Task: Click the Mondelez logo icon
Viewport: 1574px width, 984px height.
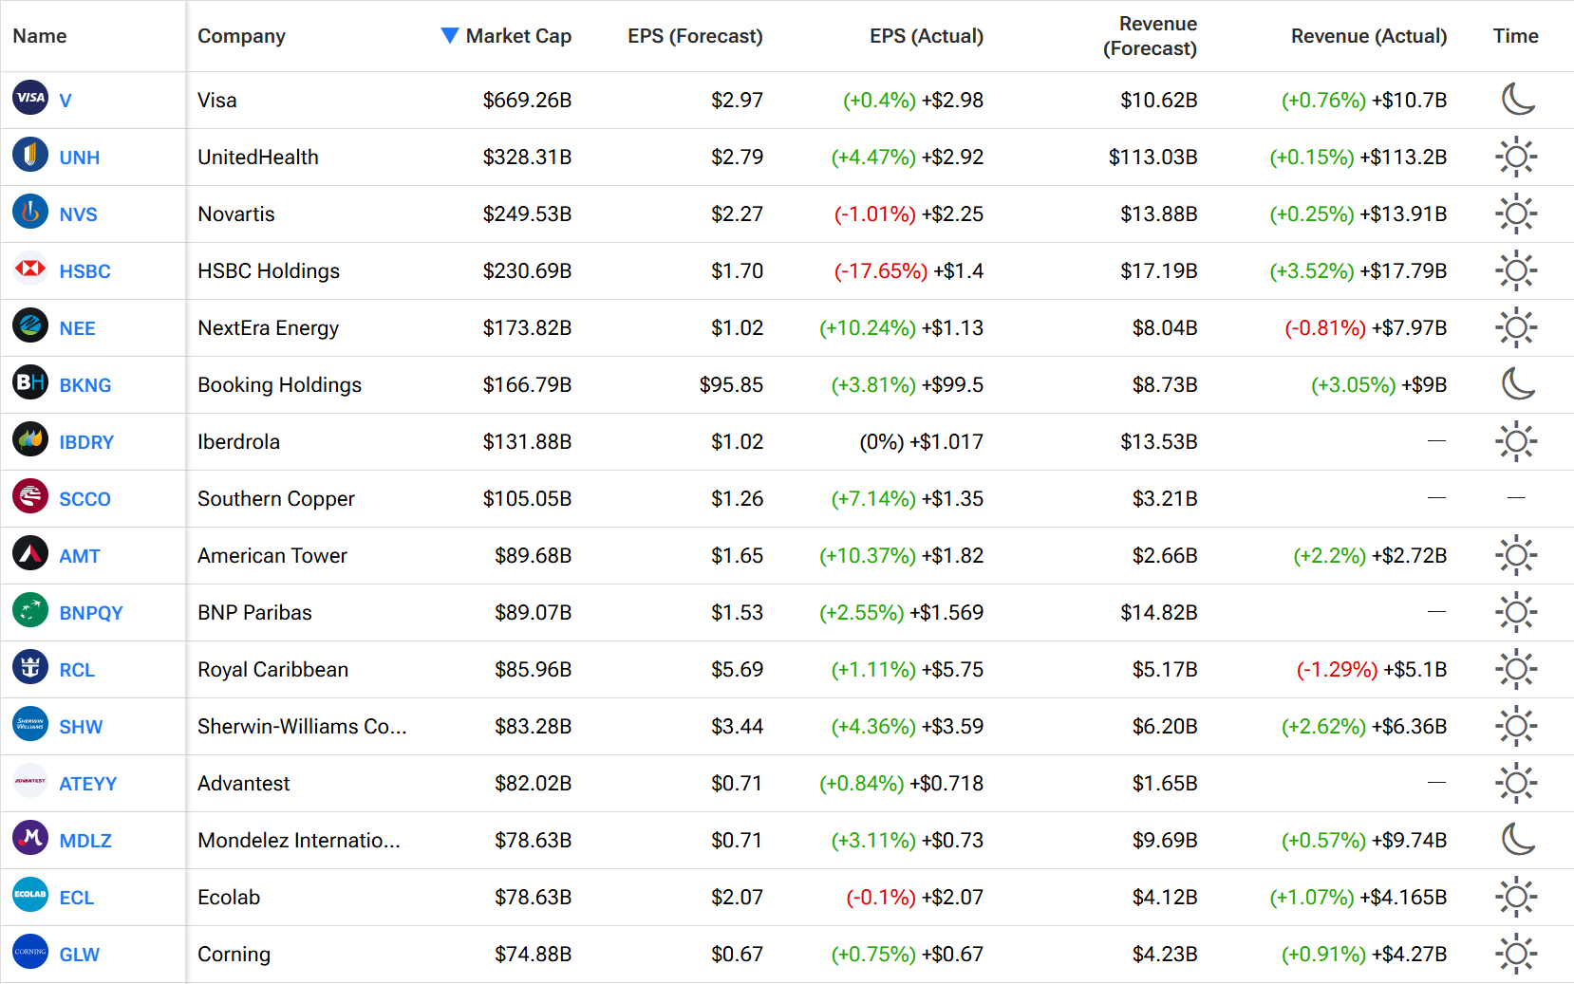Action: pyautogui.click(x=30, y=838)
